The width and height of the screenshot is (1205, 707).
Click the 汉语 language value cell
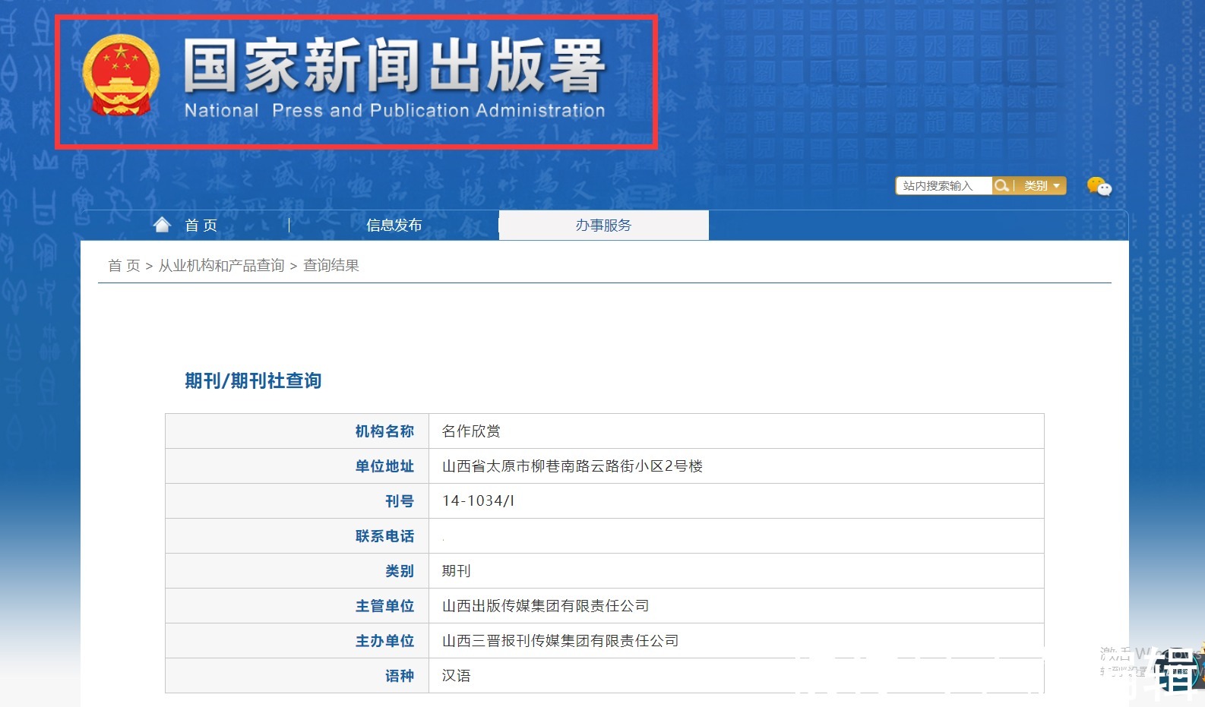pyautogui.click(x=457, y=676)
